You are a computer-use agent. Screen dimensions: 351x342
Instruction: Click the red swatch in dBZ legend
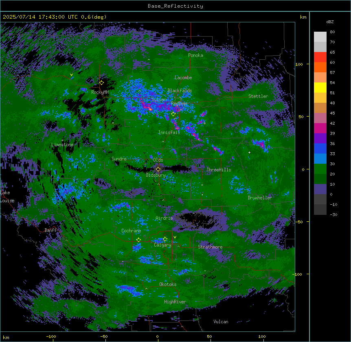click(x=320, y=57)
